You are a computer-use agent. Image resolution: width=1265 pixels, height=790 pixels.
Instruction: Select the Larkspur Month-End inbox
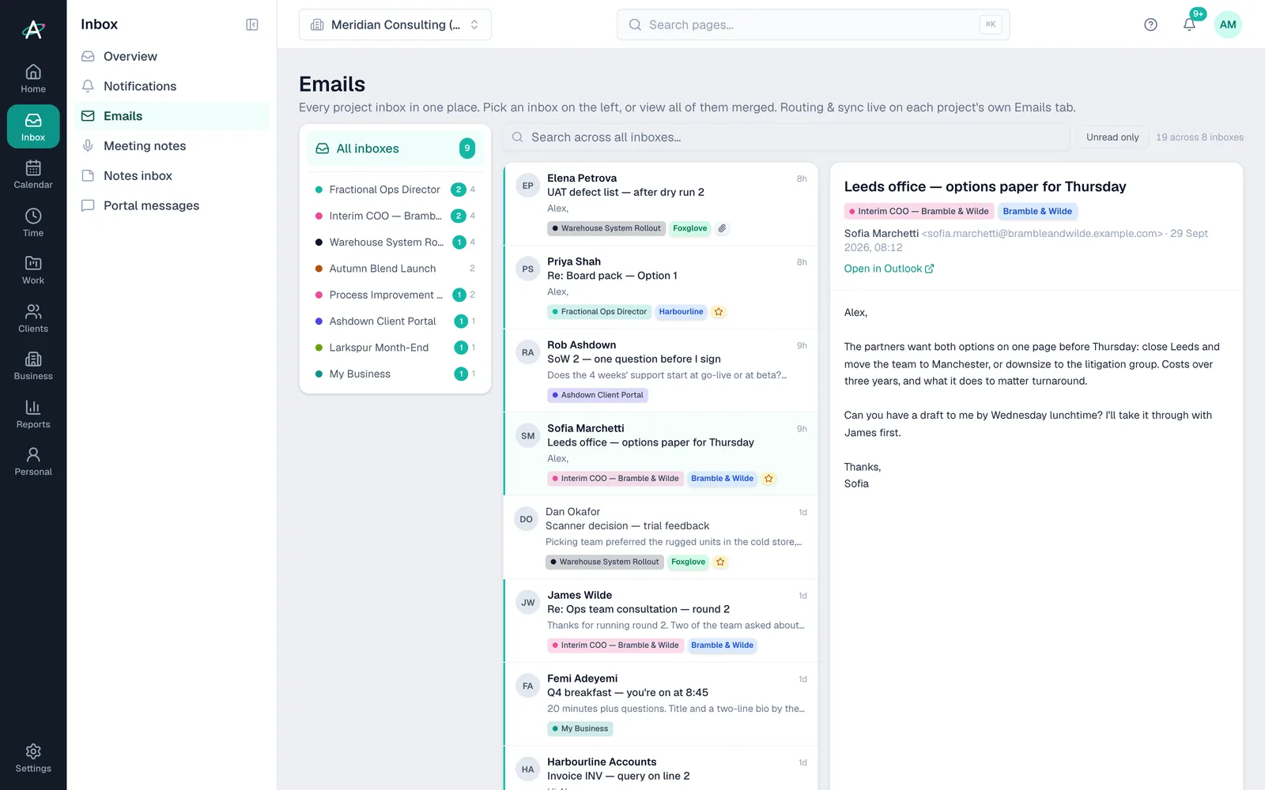click(x=395, y=348)
